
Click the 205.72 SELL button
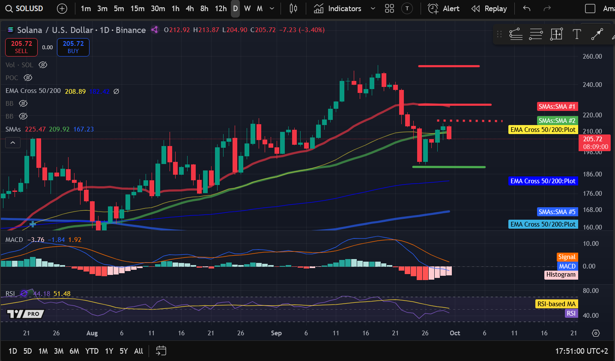point(21,47)
